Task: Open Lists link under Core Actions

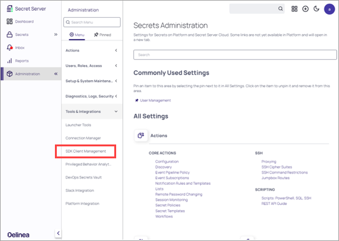Action: point(159,189)
